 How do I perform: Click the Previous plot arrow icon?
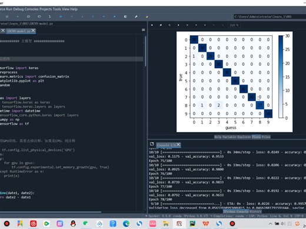click(196, 25)
